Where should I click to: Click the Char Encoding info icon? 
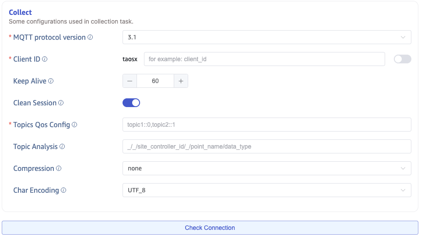pyautogui.click(x=63, y=191)
